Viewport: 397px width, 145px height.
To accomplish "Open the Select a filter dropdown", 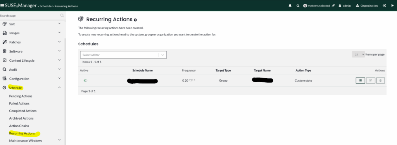I will [x=123, y=55].
